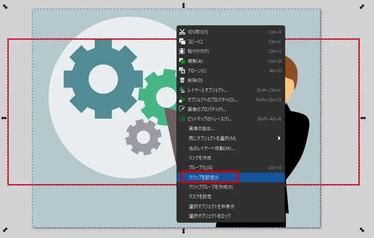This screenshot has width=374, height=238.
Task: Select 貼り付け(P) menu entry
Action: [x=230, y=51]
